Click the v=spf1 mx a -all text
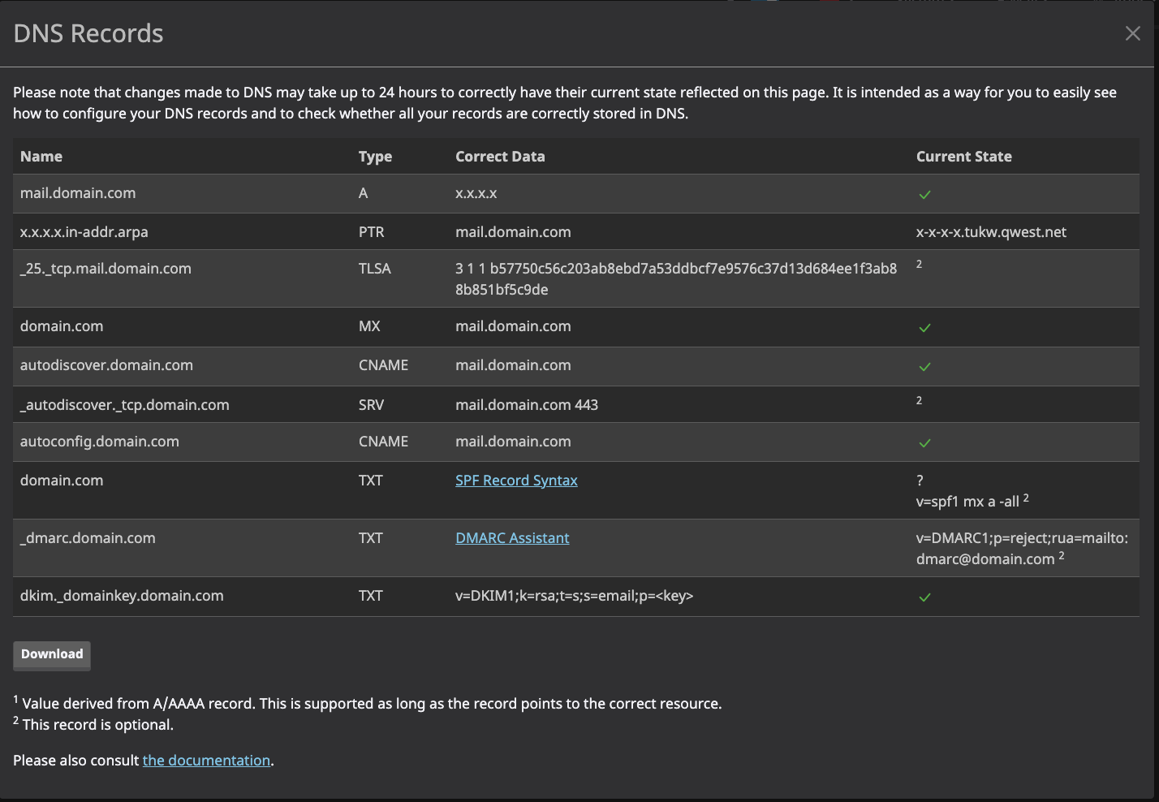This screenshot has height=802, width=1159. click(x=967, y=502)
